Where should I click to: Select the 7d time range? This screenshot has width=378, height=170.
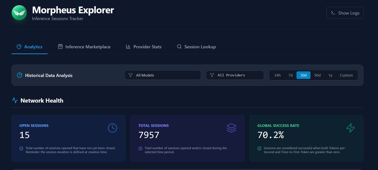point(290,75)
